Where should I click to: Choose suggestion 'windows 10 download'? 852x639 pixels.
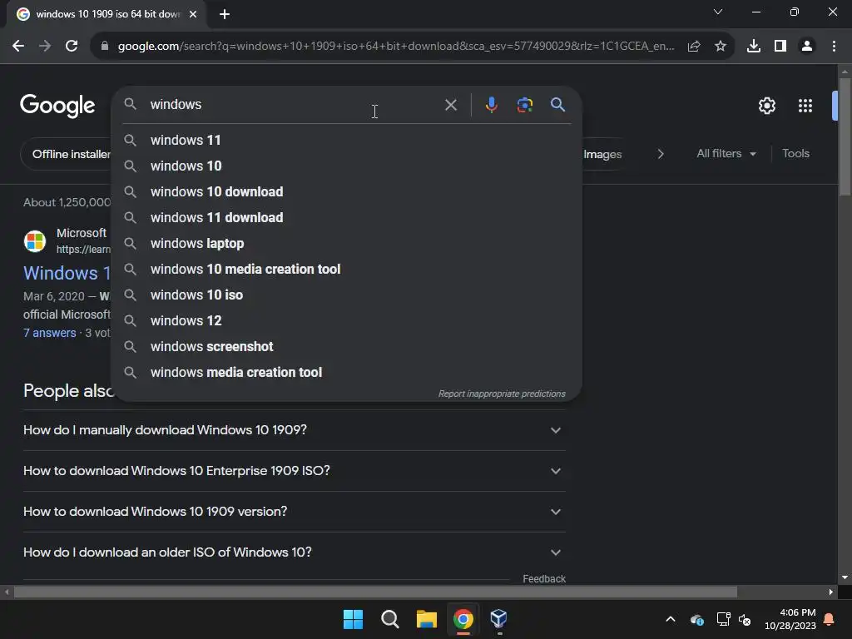click(x=347, y=192)
